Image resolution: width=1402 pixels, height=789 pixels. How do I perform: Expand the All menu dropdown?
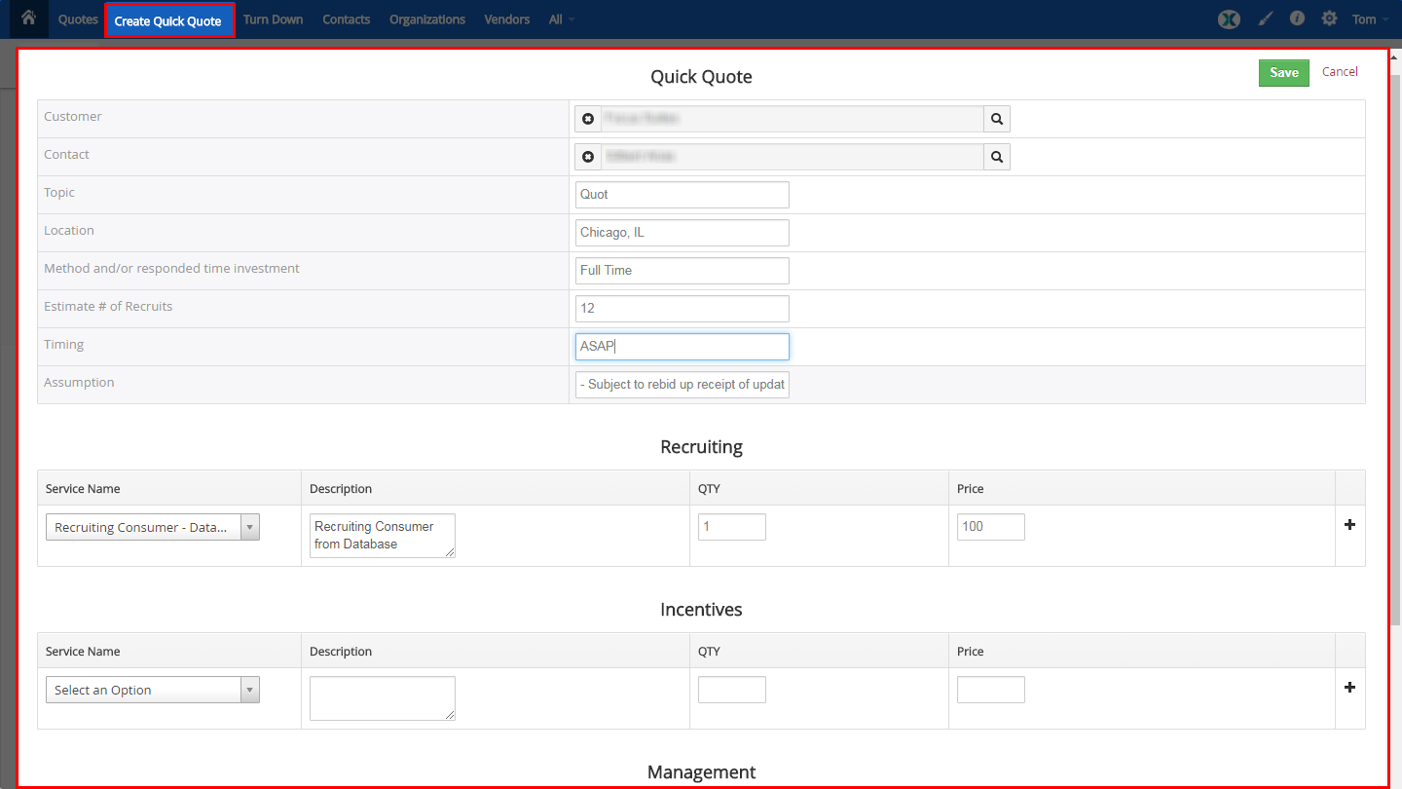[561, 19]
